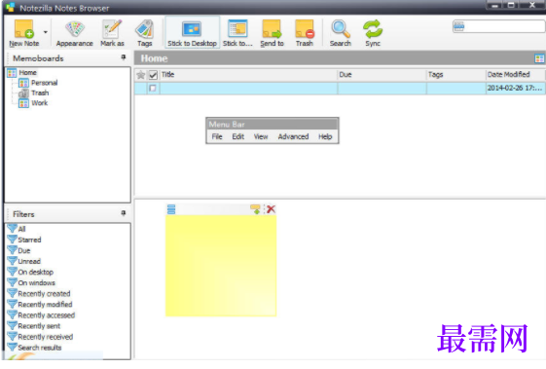Image resolution: width=546 pixels, height=369 pixels.
Task: Apply the Recently accessed filter
Action: pyautogui.click(x=41, y=315)
